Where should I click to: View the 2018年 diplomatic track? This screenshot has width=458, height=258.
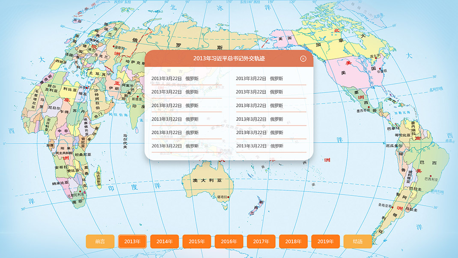click(x=293, y=241)
